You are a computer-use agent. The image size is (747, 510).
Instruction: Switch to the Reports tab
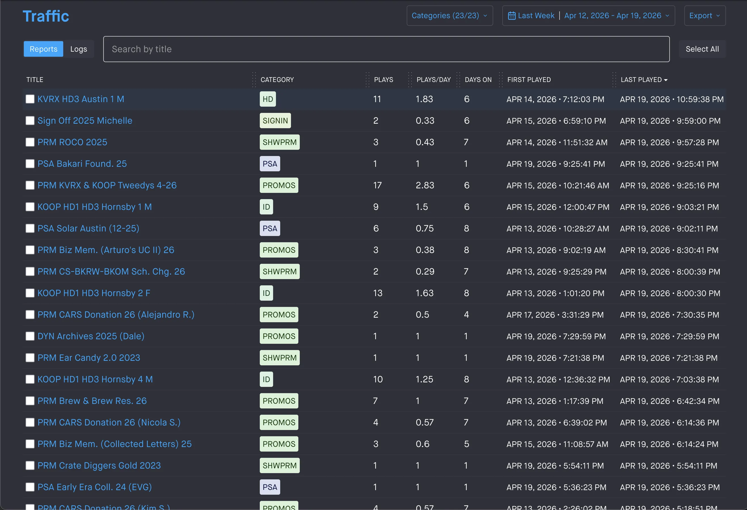point(43,49)
